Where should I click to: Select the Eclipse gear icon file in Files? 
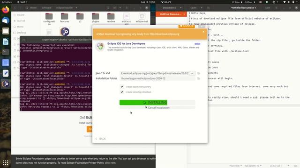[x=65, y=32]
